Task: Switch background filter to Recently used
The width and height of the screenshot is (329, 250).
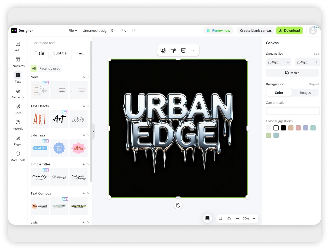Action: pos(50,68)
